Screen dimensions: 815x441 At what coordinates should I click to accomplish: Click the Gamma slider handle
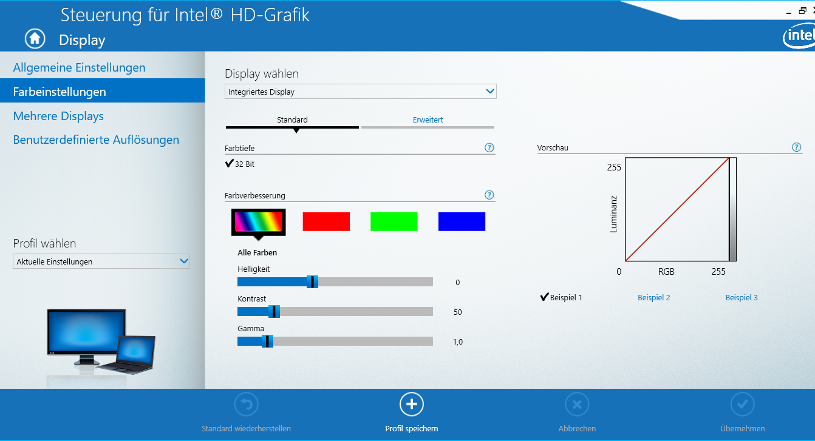pos(267,341)
